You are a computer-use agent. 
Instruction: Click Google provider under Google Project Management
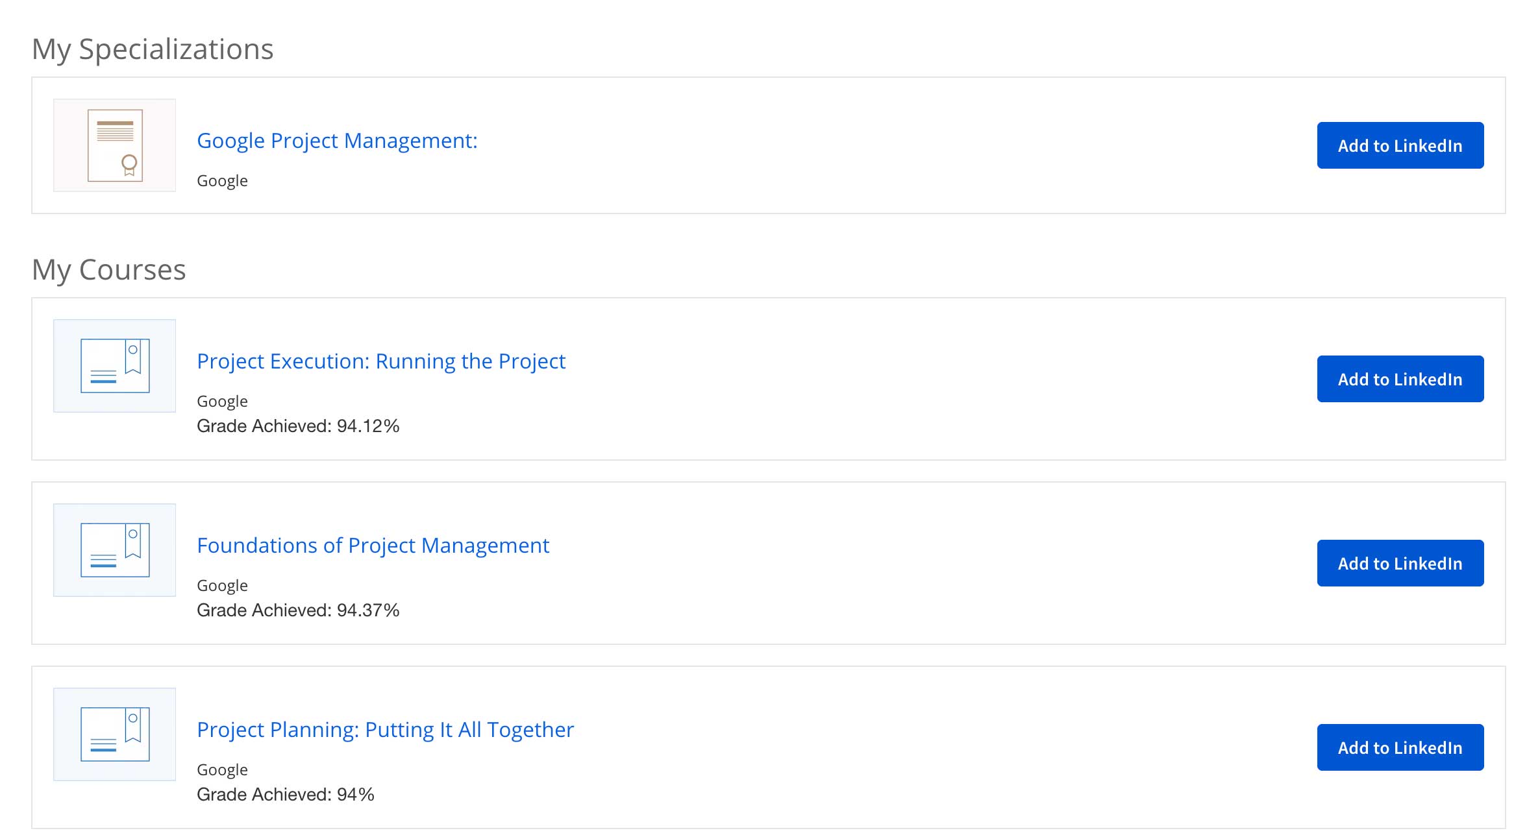(x=222, y=181)
